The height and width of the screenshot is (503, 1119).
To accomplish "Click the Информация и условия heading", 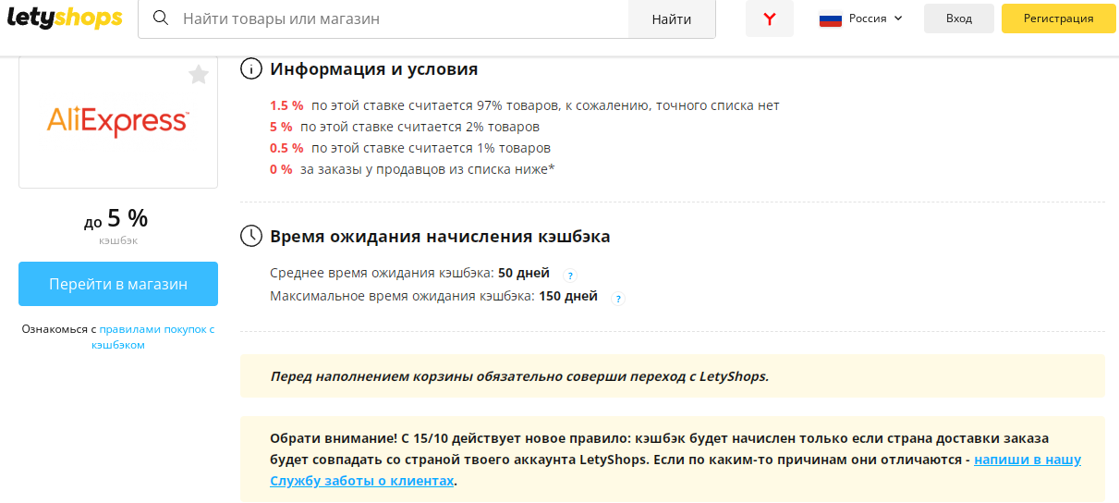I will [374, 68].
